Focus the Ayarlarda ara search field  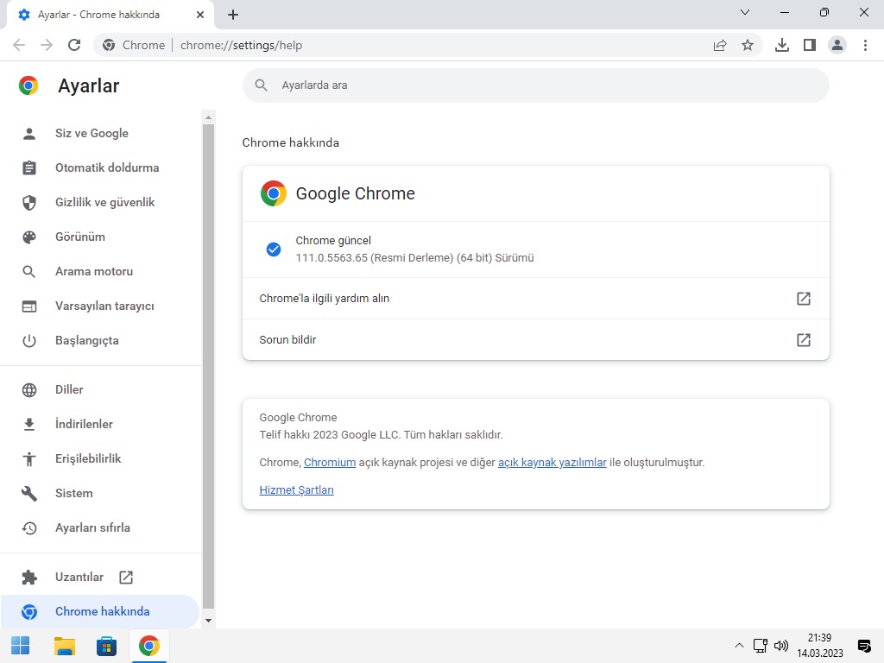(x=535, y=85)
